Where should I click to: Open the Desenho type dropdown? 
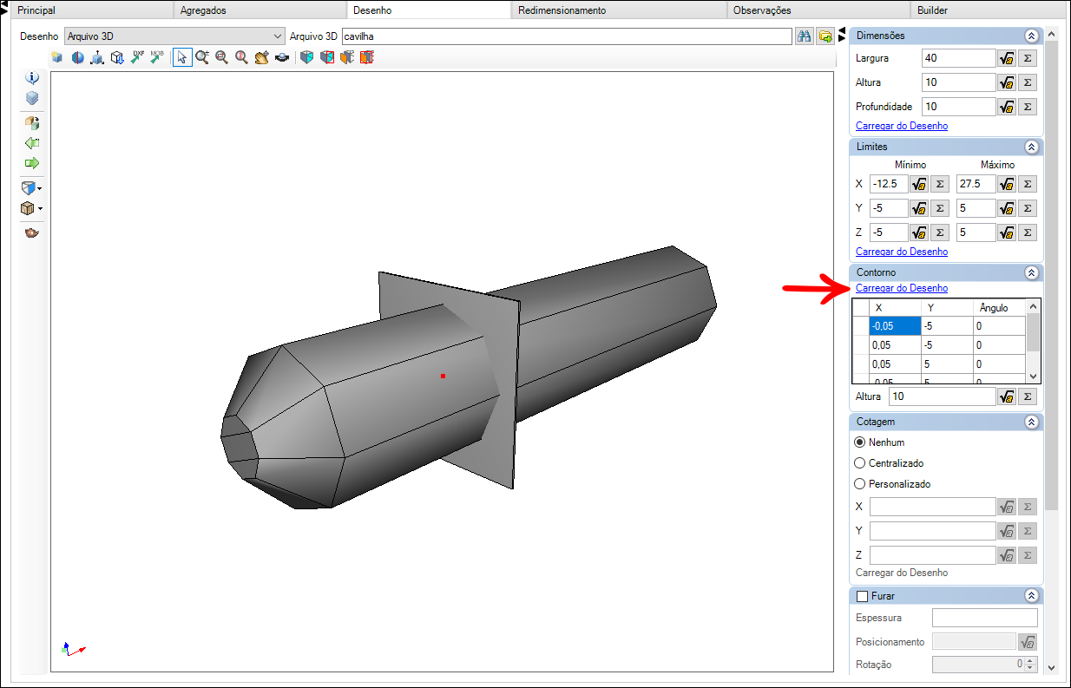tap(278, 36)
